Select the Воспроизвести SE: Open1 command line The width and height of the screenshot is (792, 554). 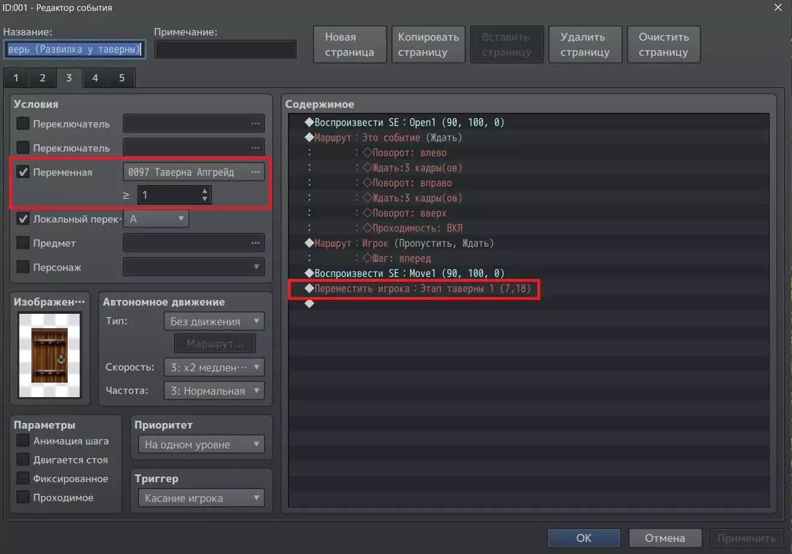coord(529,123)
